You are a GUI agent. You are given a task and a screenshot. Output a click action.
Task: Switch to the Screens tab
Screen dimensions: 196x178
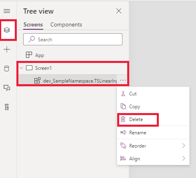33,25
